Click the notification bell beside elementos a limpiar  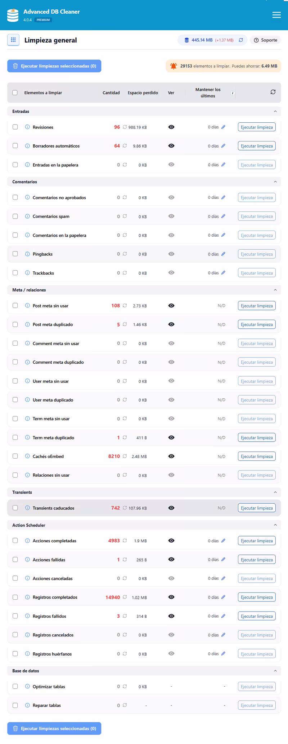[x=173, y=66]
